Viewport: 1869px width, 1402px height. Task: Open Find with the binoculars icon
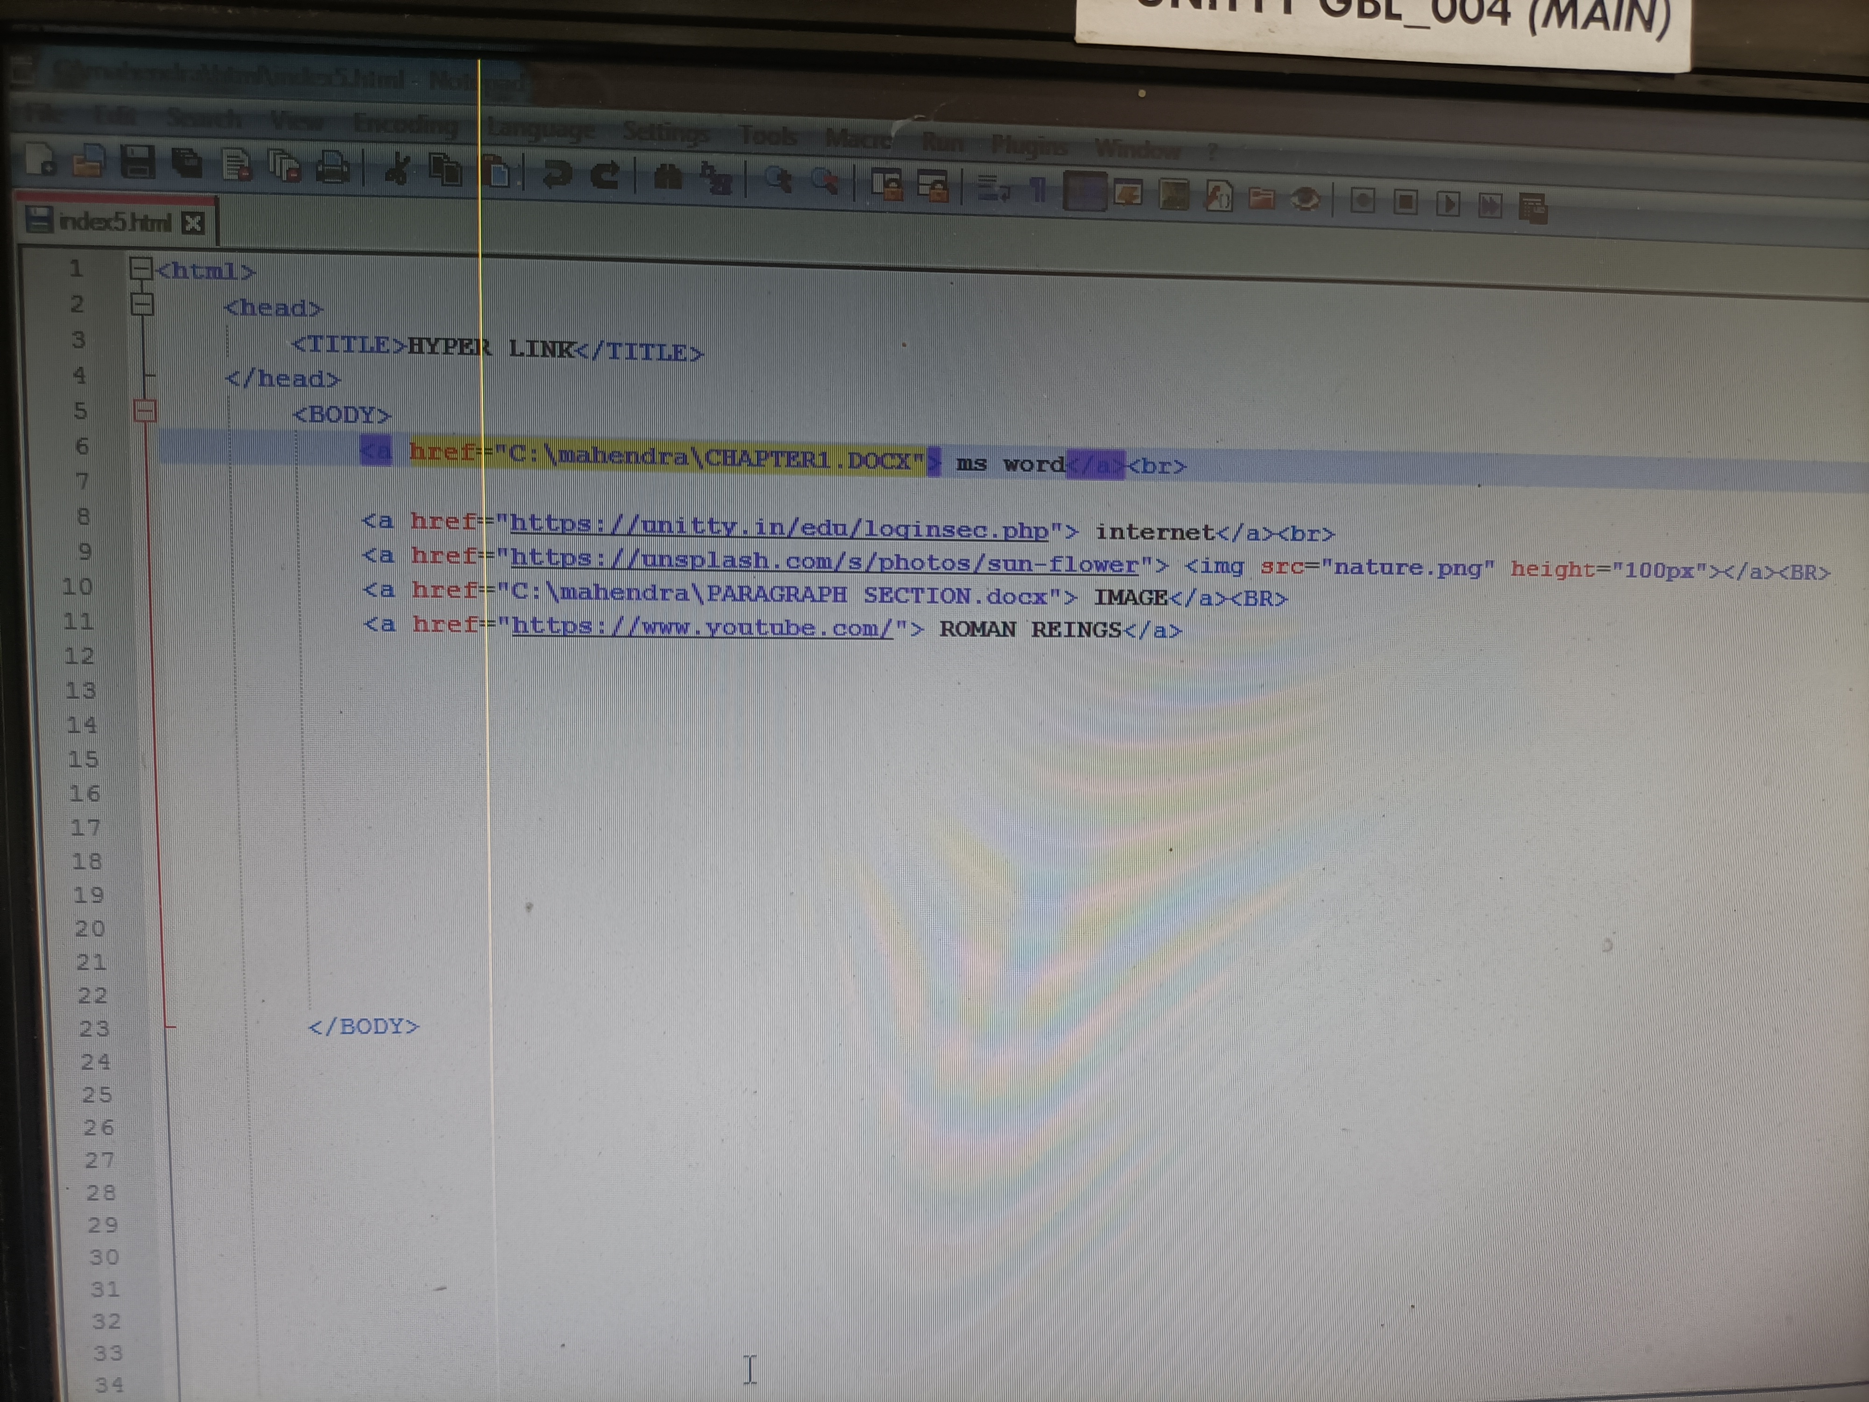(x=668, y=177)
